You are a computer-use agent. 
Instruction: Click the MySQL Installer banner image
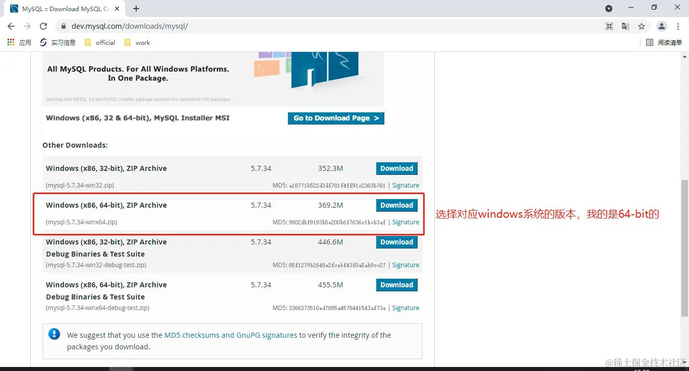click(213, 79)
